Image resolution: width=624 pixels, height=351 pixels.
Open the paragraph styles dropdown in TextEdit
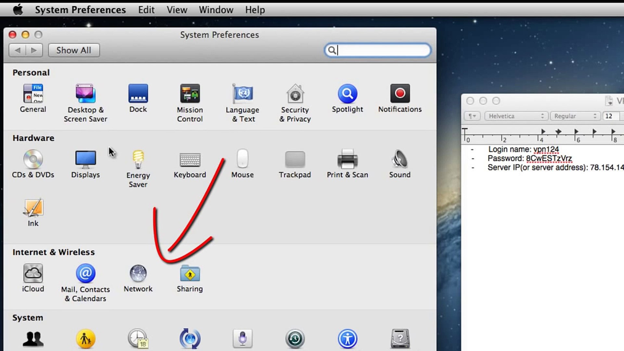(472, 116)
